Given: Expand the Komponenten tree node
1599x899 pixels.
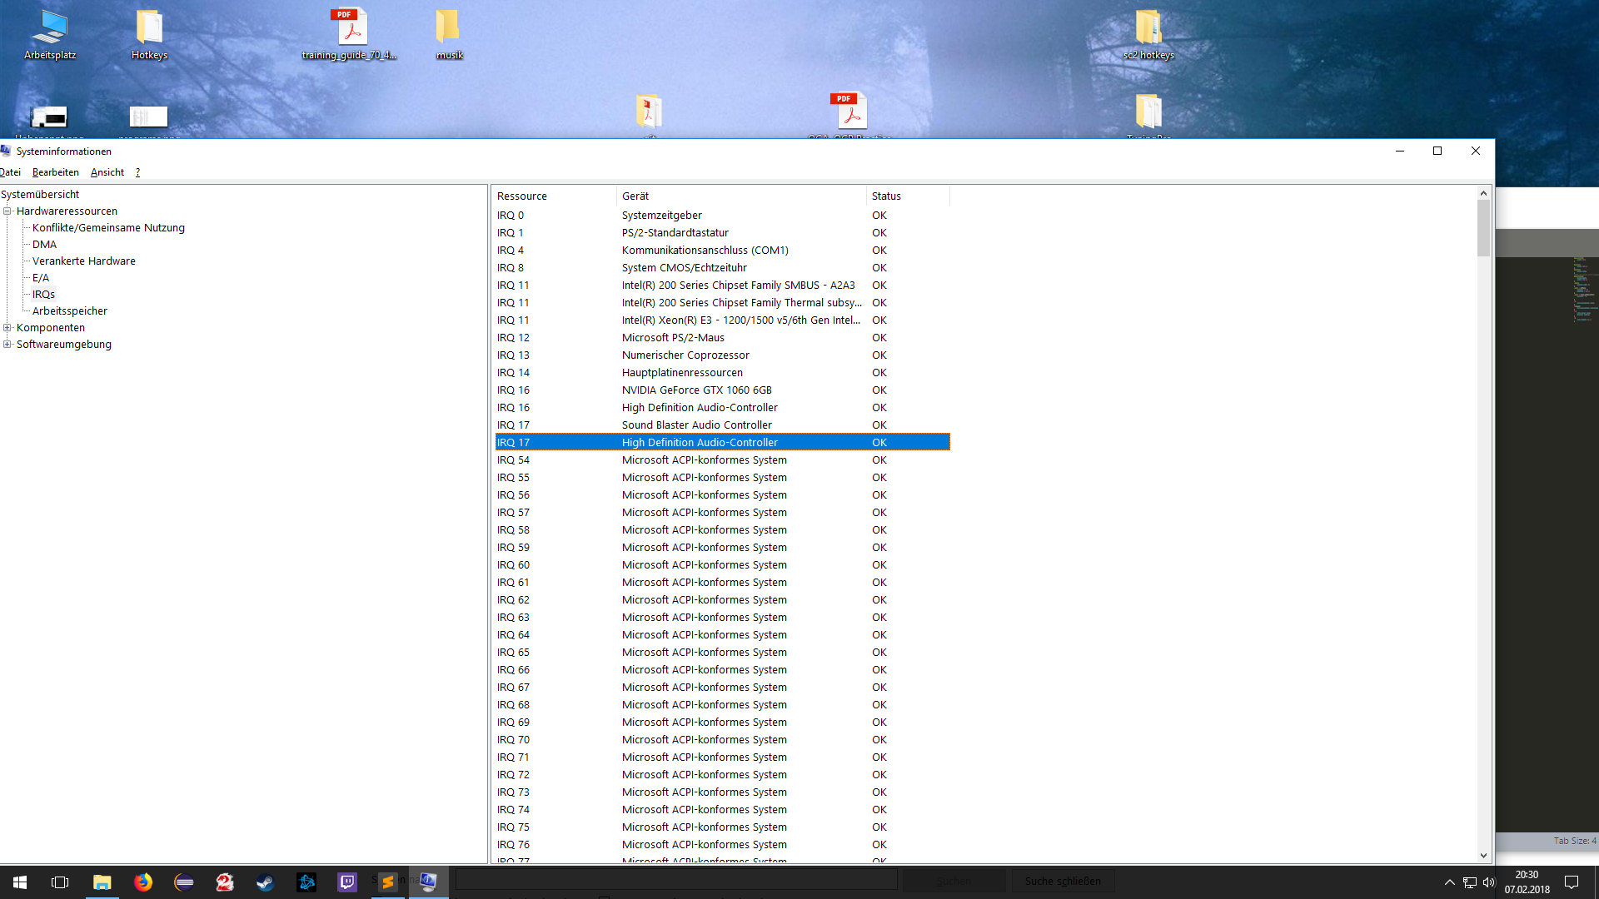Looking at the screenshot, I should click(x=7, y=328).
